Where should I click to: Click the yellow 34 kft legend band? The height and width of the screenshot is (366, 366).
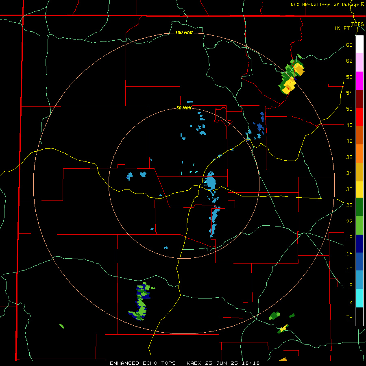tap(359, 190)
